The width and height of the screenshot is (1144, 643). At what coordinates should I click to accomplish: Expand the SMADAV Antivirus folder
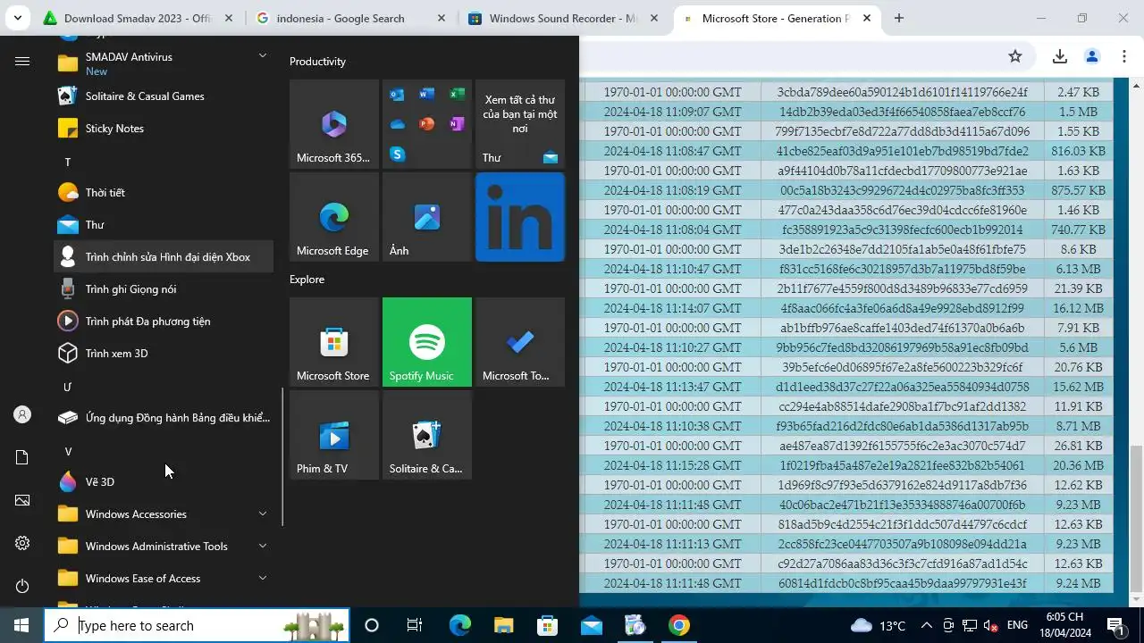164,63
